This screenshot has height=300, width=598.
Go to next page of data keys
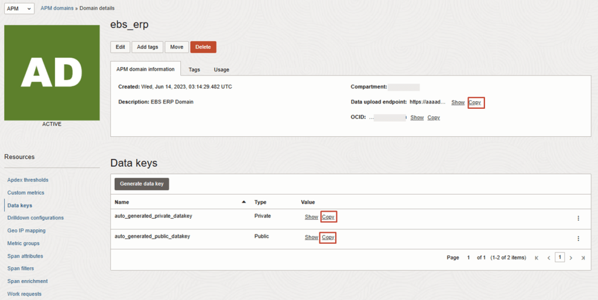click(571, 258)
